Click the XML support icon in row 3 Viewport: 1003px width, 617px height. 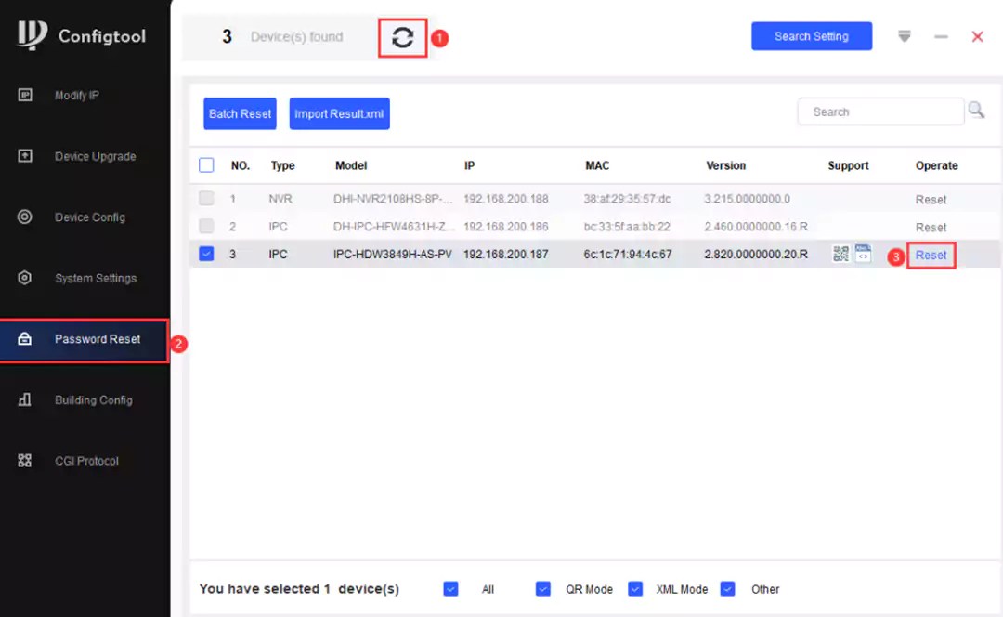pyautogui.click(x=863, y=253)
